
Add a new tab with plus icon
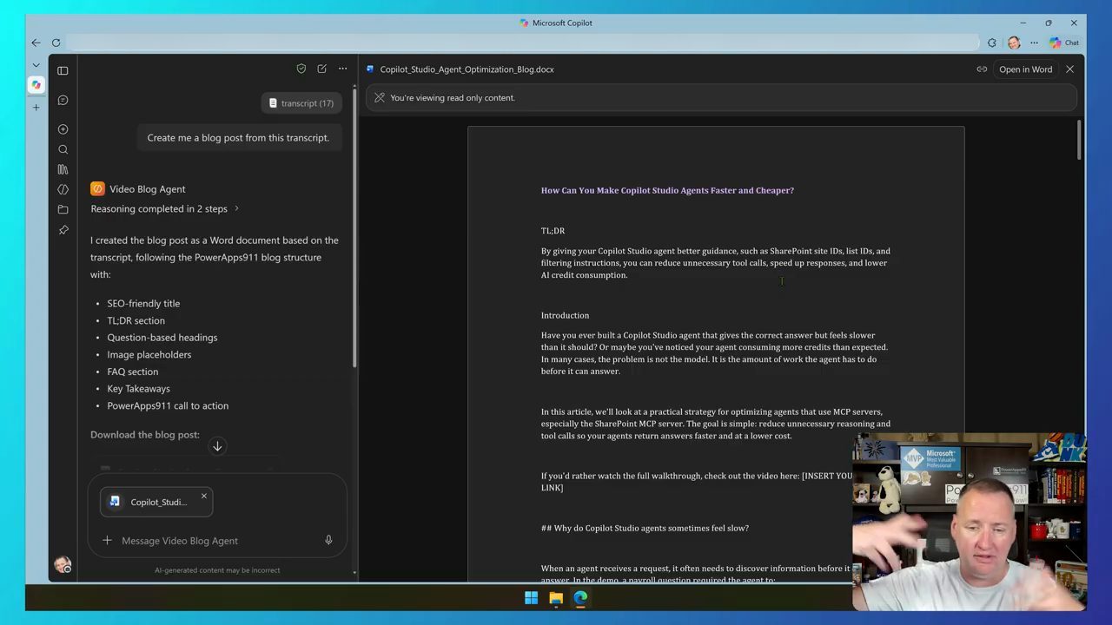tap(36, 108)
